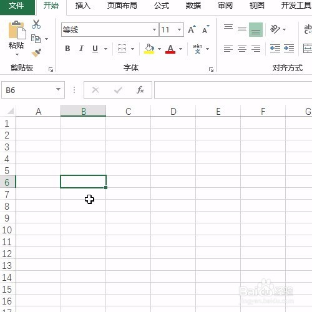
Task: Open the phonetic guide dropdown arrow
Action: (207, 49)
